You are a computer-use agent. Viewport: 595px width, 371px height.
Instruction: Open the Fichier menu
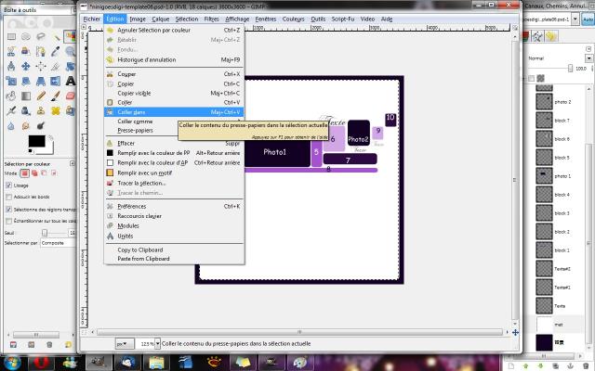point(92,19)
